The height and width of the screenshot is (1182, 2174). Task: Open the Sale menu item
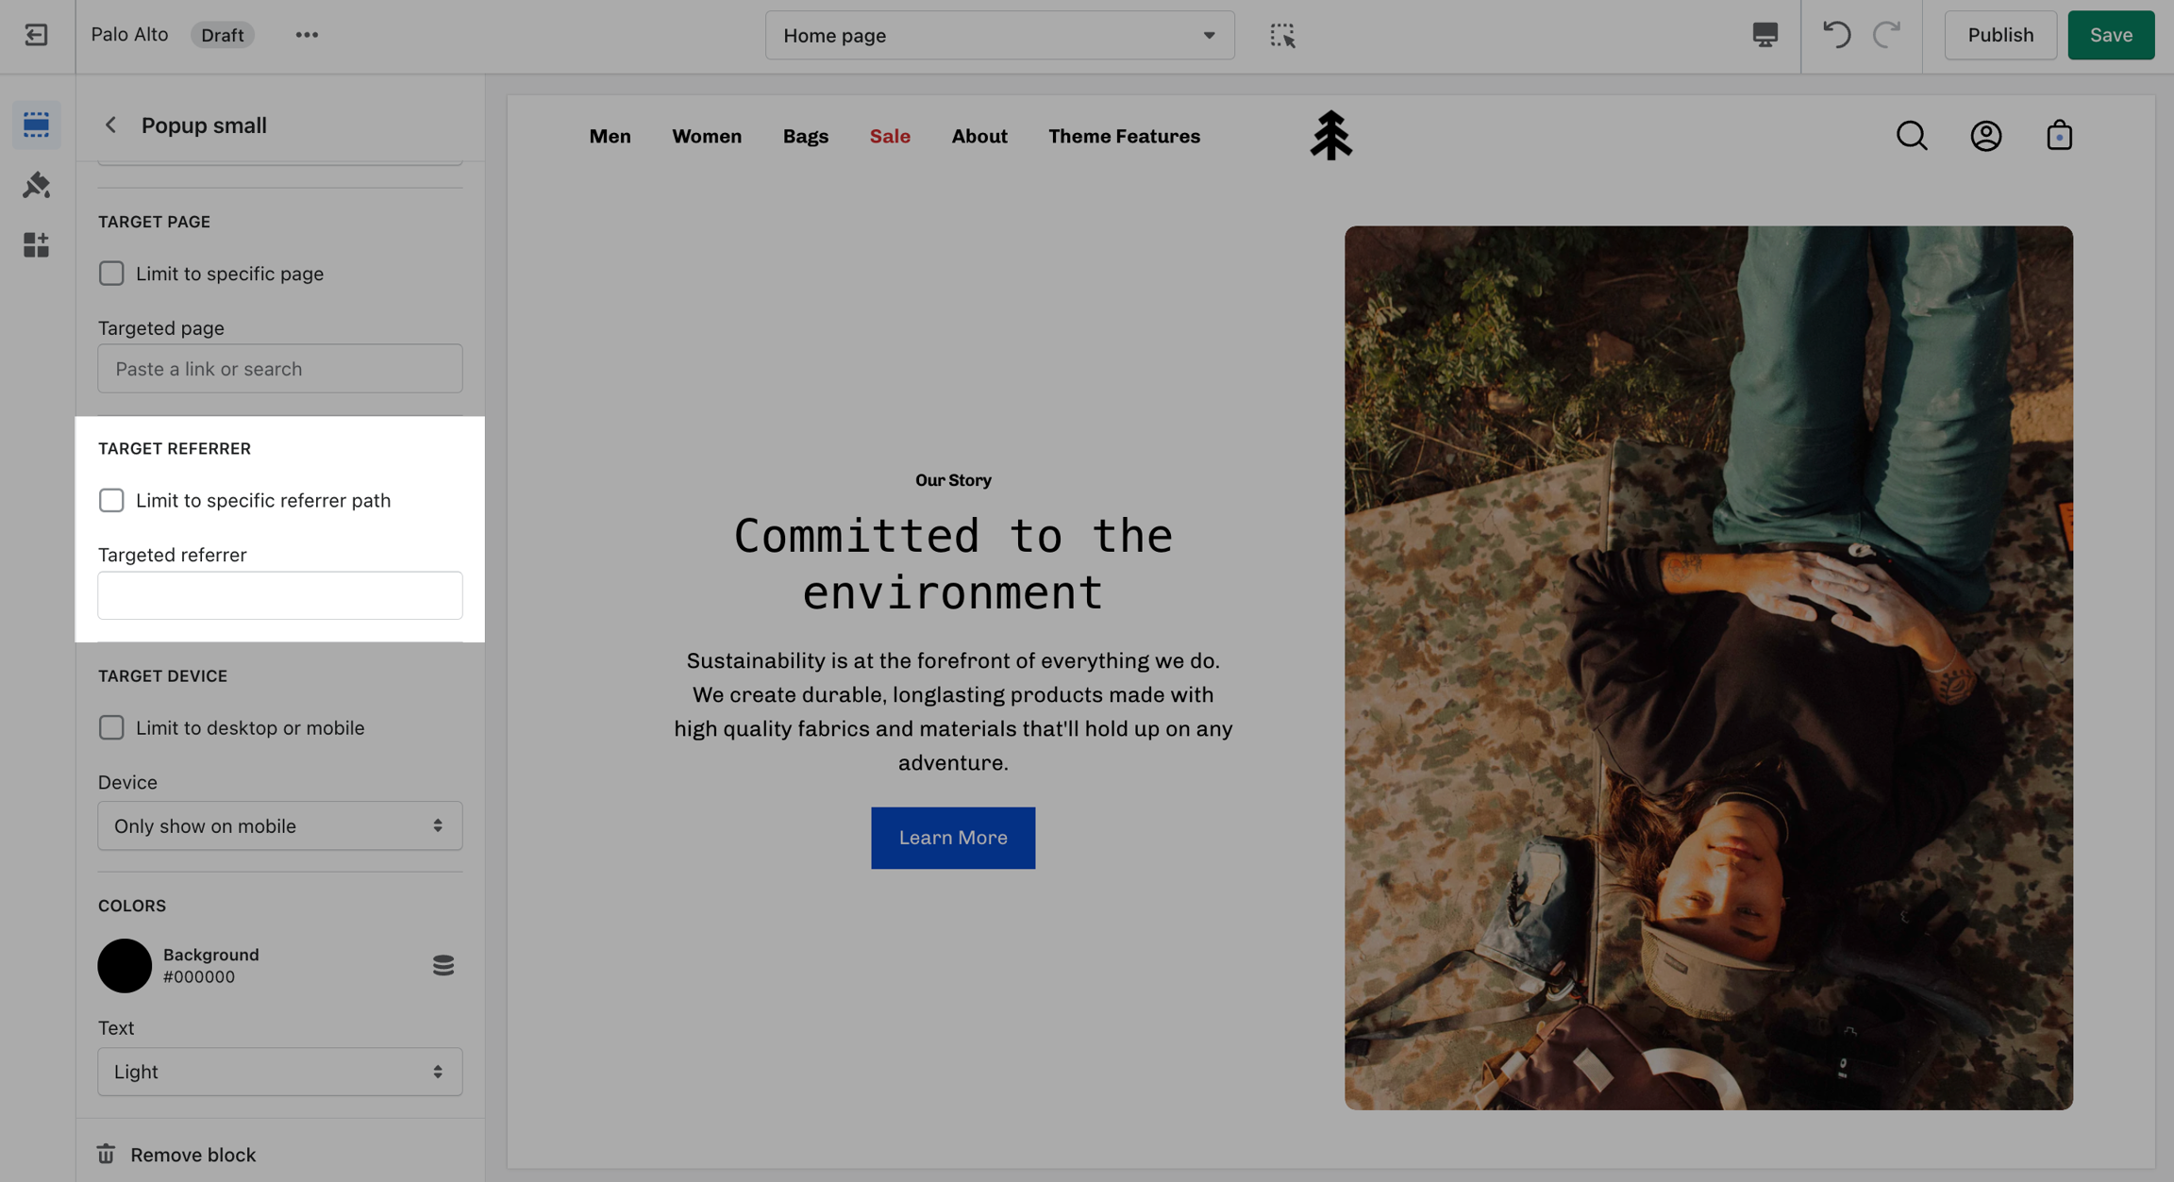[889, 136]
